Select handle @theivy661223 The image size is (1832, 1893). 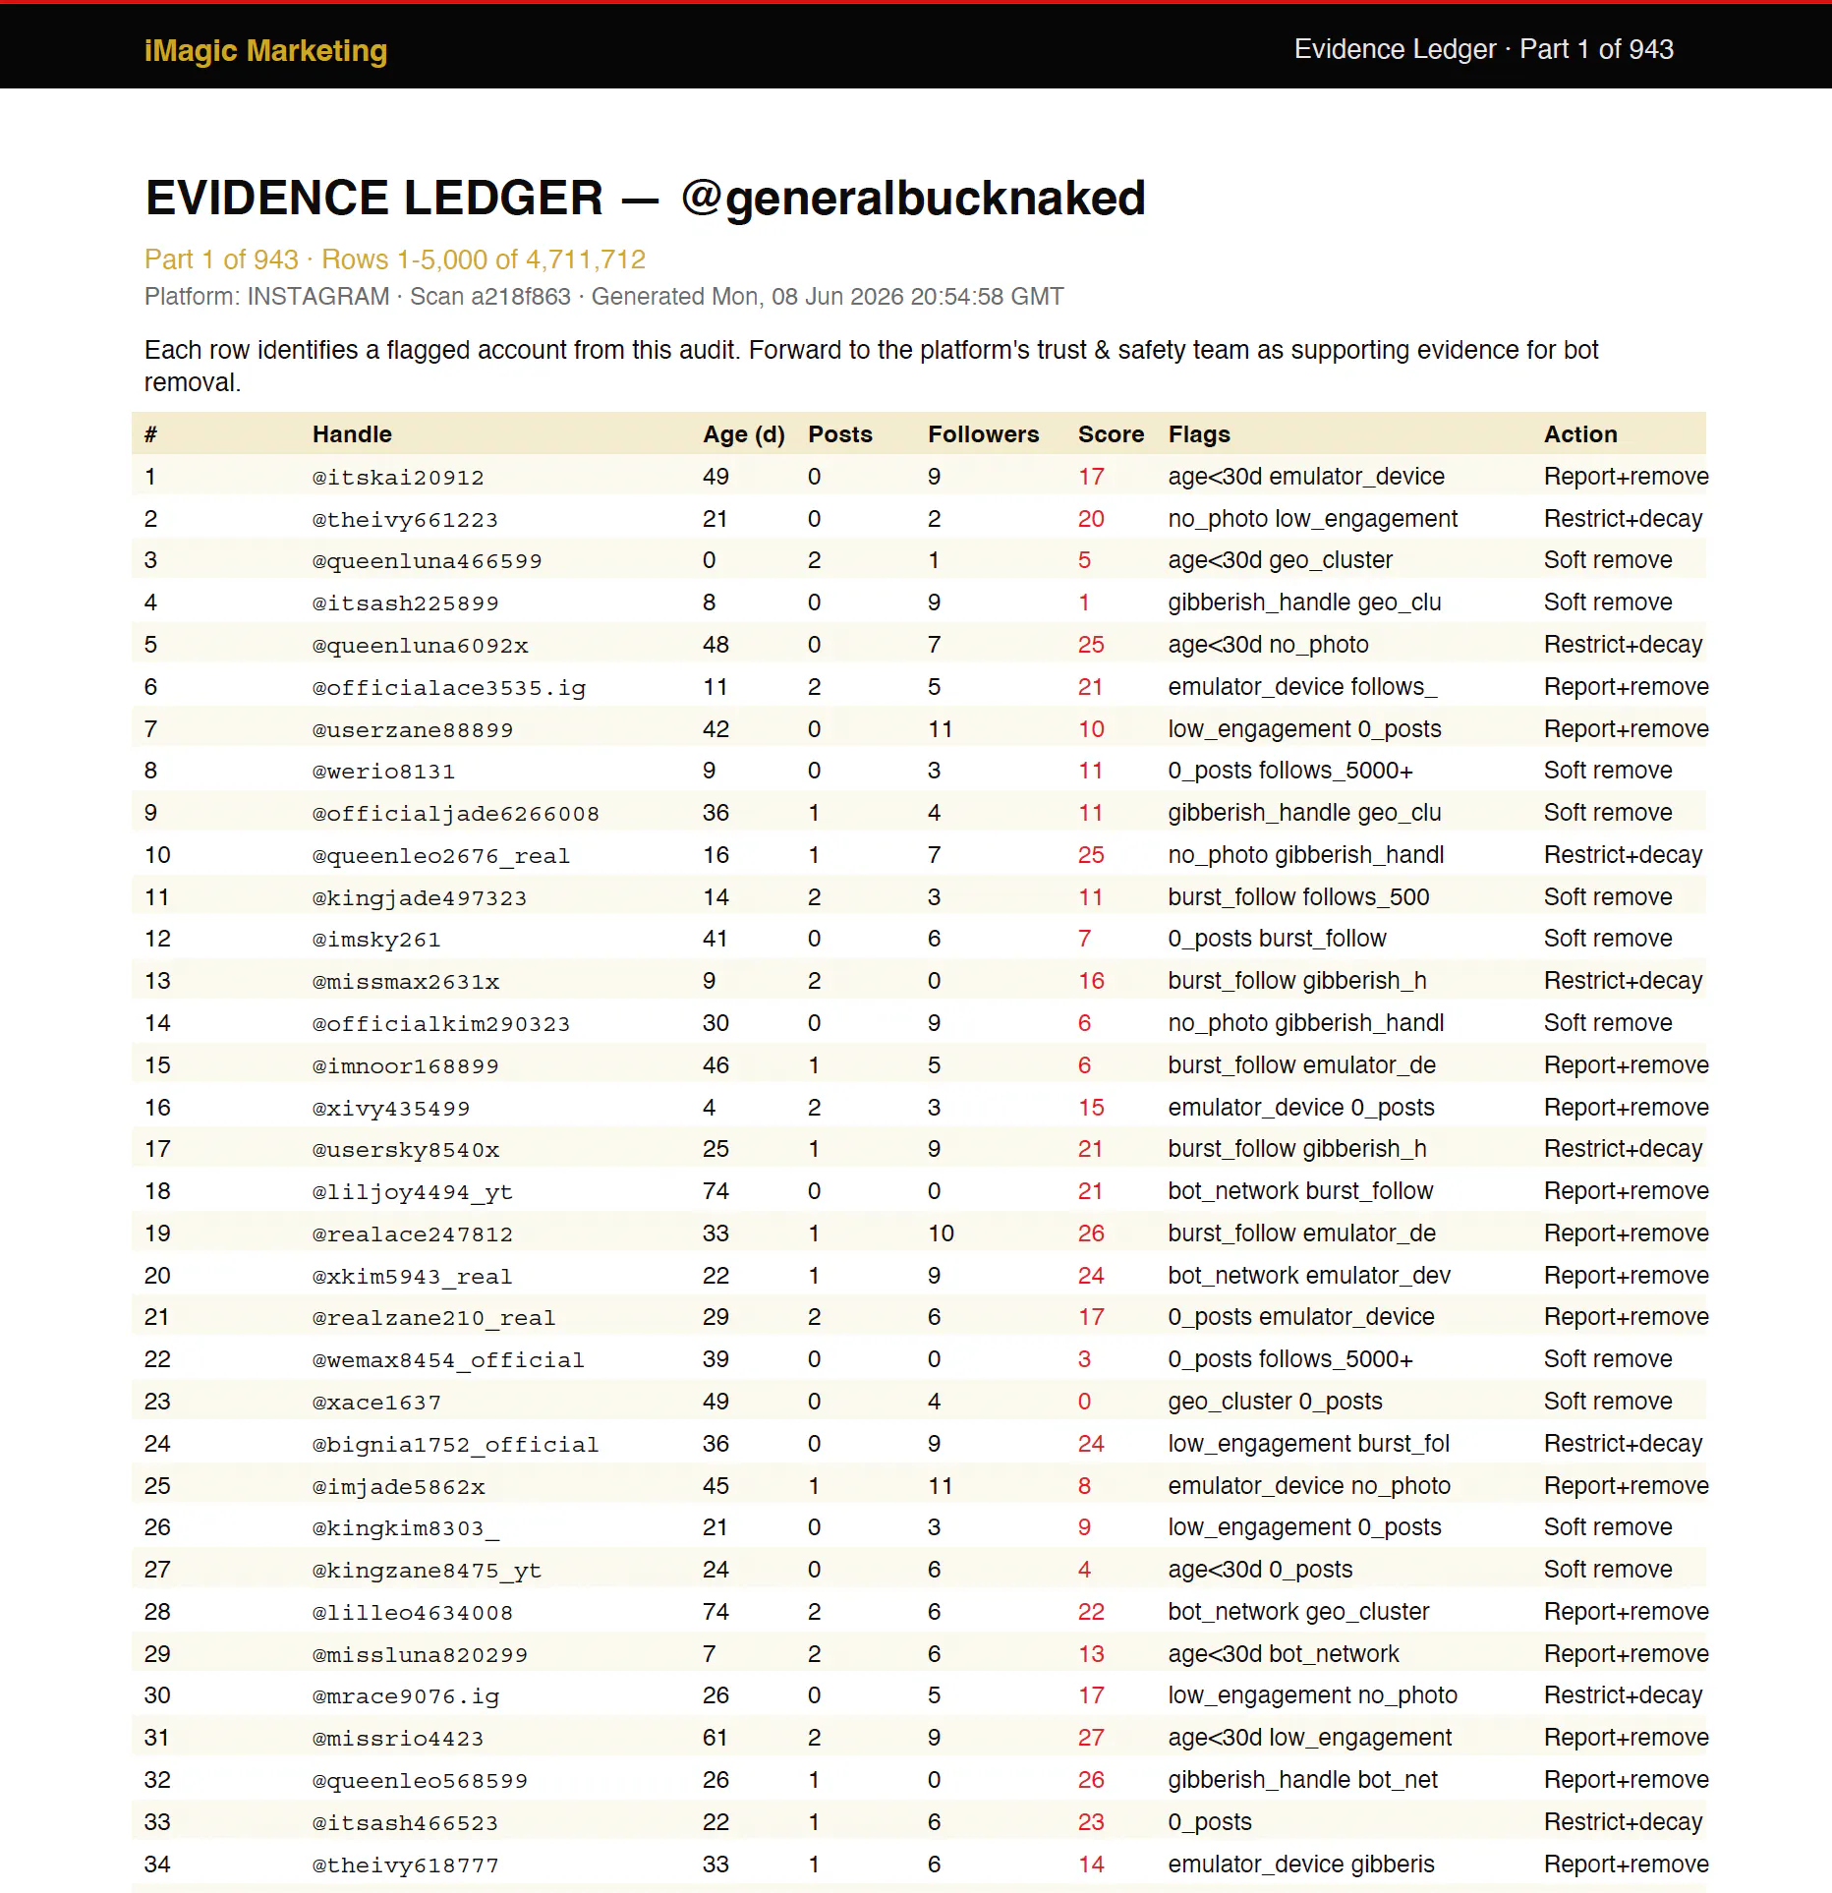pos(405,520)
